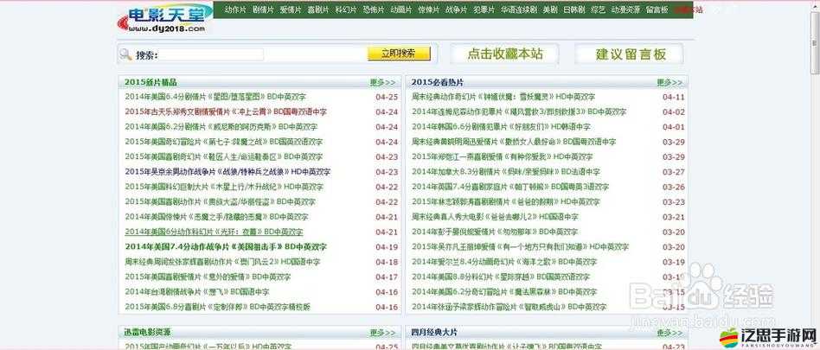Open the 《意外的爱情》 movie link
The height and width of the screenshot is (350, 820).
(208, 277)
